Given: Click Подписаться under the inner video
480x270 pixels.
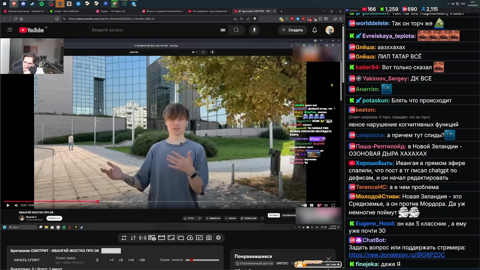Looking at the screenshot, I should [54, 218].
